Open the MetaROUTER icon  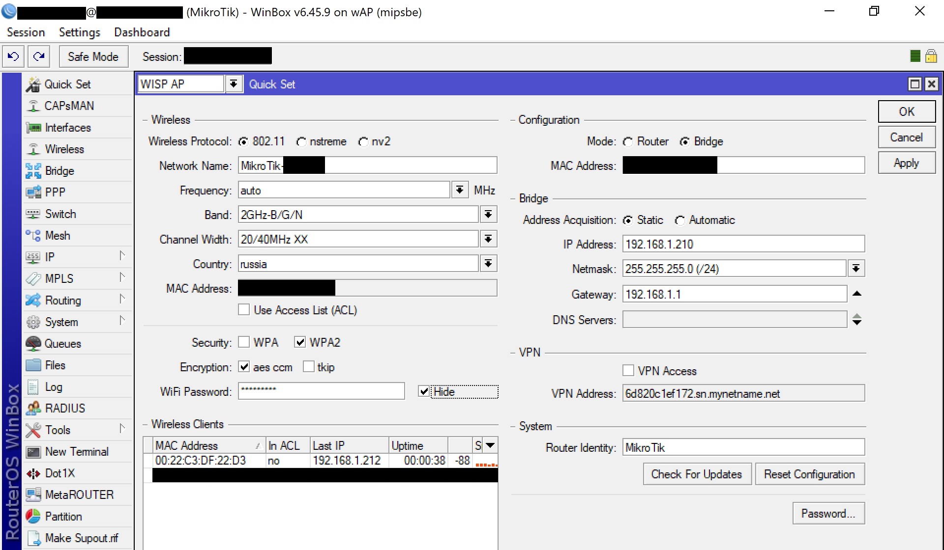pos(33,495)
